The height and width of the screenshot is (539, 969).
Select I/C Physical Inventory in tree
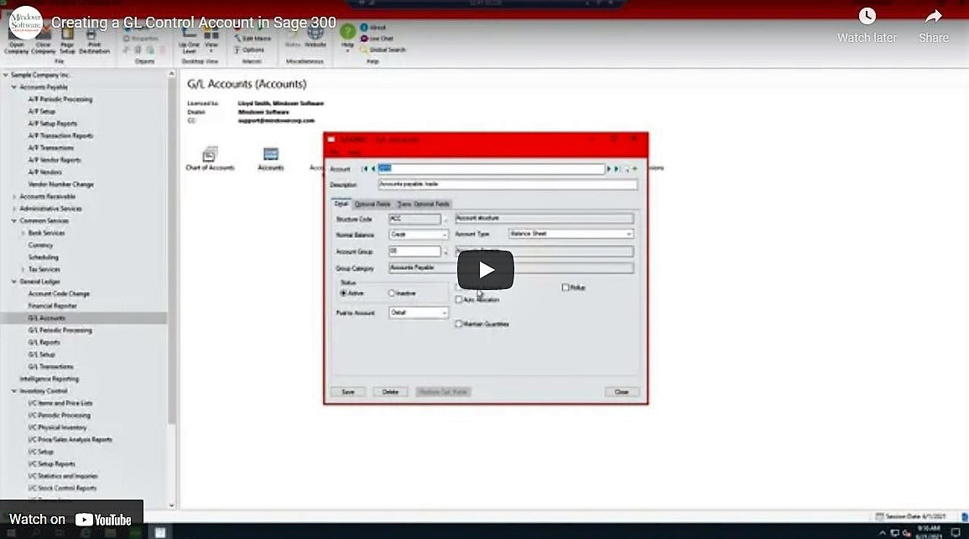coord(58,428)
